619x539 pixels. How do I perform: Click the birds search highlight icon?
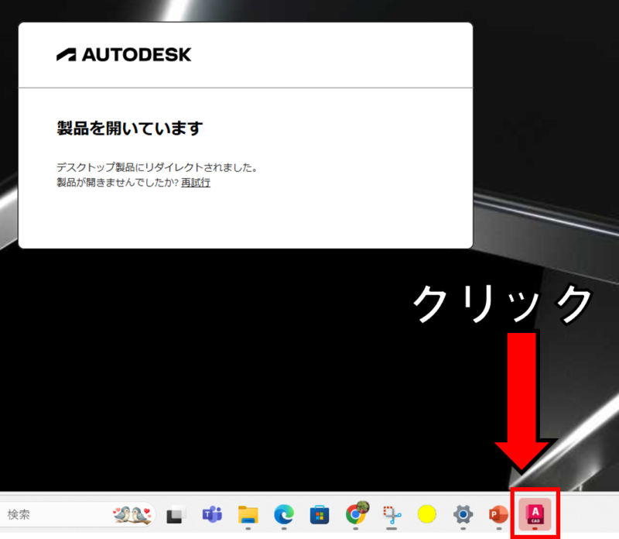(132, 514)
